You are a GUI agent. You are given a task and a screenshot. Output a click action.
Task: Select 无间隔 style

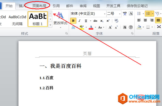[x=17, y=19]
